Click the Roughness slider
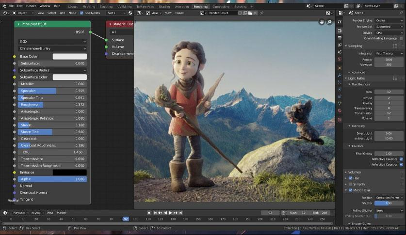 pos(52,105)
